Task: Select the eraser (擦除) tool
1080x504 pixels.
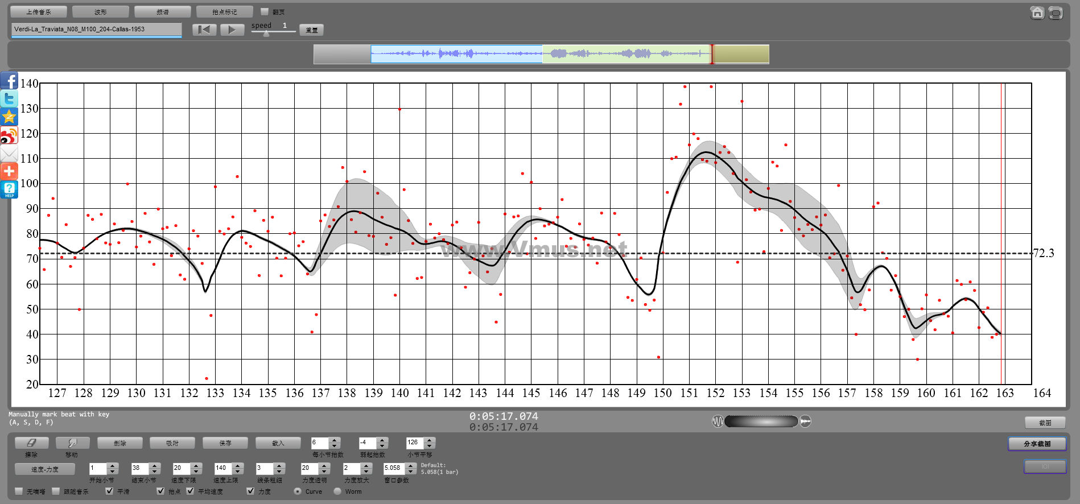Action: point(31,443)
